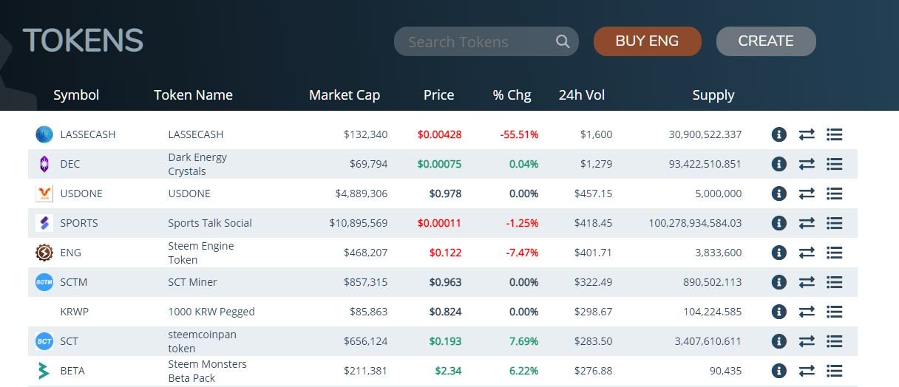Show SCTM info icon
Viewport: 899px width, 387px height.
click(x=778, y=282)
